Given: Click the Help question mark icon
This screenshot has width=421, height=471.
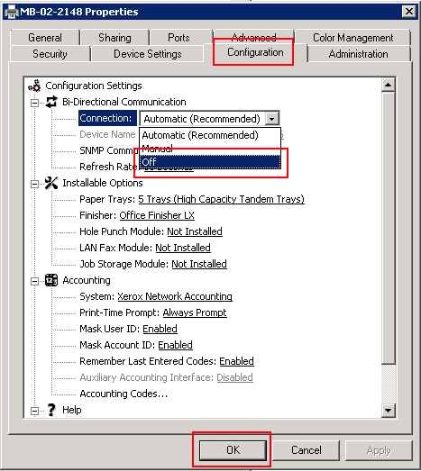Looking at the screenshot, I should (x=51, y=410).
